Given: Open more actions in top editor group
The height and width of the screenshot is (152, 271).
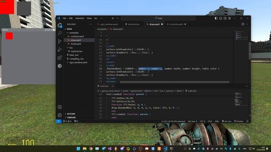Looking at the screenshot, I should (x=247, y=24).
